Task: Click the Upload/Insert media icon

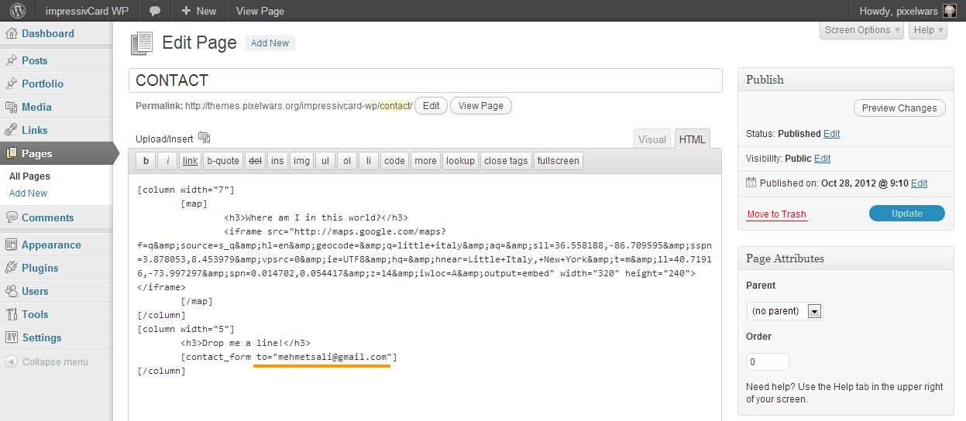Action: pos(205,138)
